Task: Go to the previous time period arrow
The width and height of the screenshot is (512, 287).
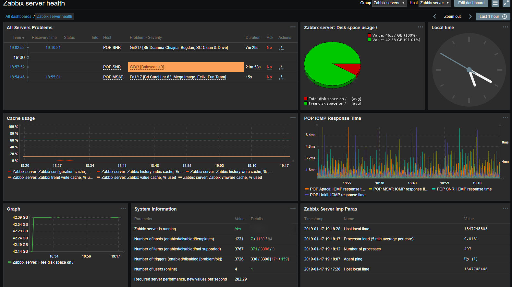Action: [x=435, y=17]
